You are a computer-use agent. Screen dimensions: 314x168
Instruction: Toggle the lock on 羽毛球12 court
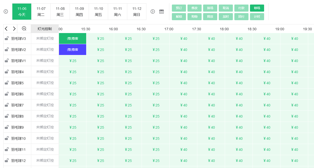coord(7,160)
